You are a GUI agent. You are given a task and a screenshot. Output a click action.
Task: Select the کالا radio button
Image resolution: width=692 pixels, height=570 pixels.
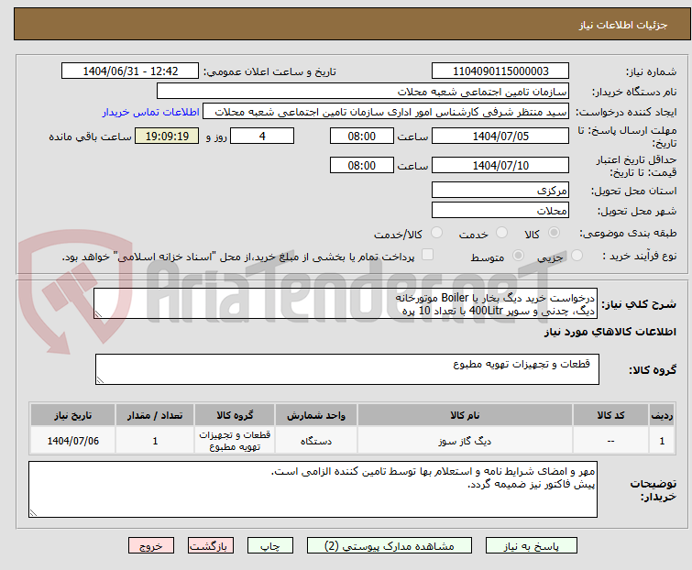coord(554,233)
